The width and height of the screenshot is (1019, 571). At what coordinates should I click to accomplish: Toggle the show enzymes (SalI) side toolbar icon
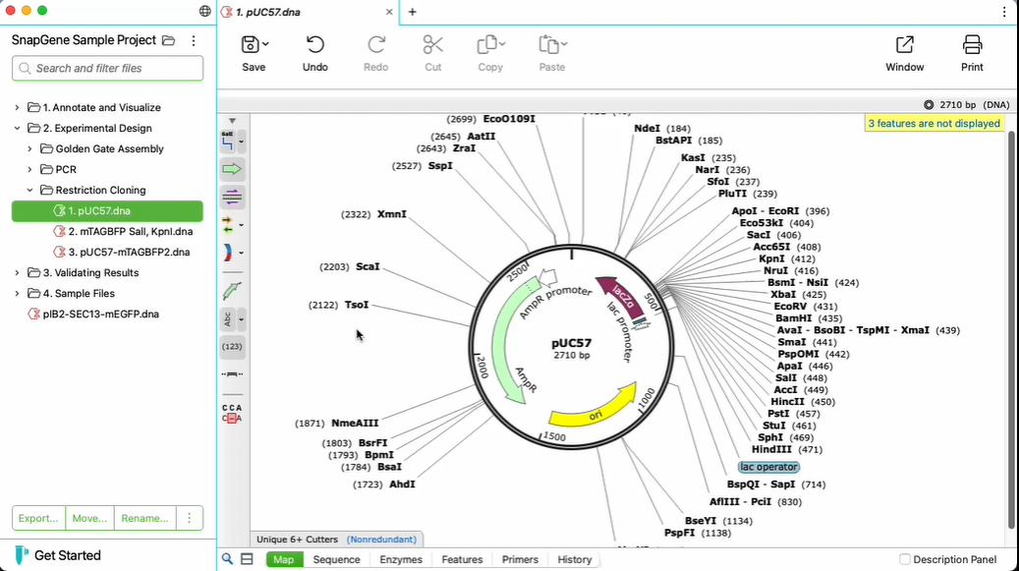pyautogui.click(x=227, y=141)
